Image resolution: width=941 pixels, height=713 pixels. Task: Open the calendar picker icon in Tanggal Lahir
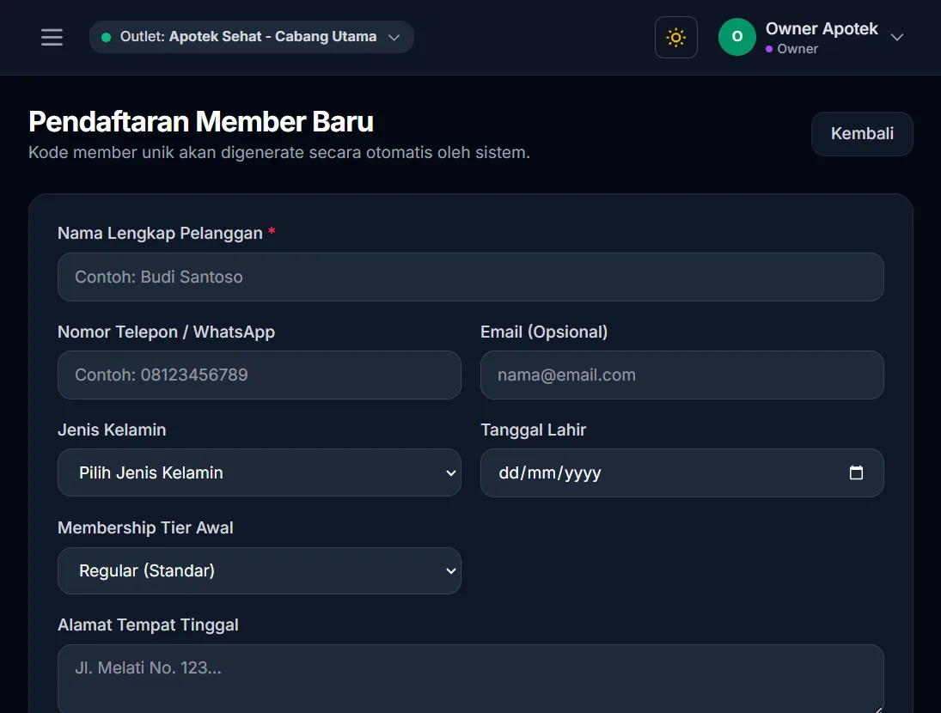(x=856, y=472)
